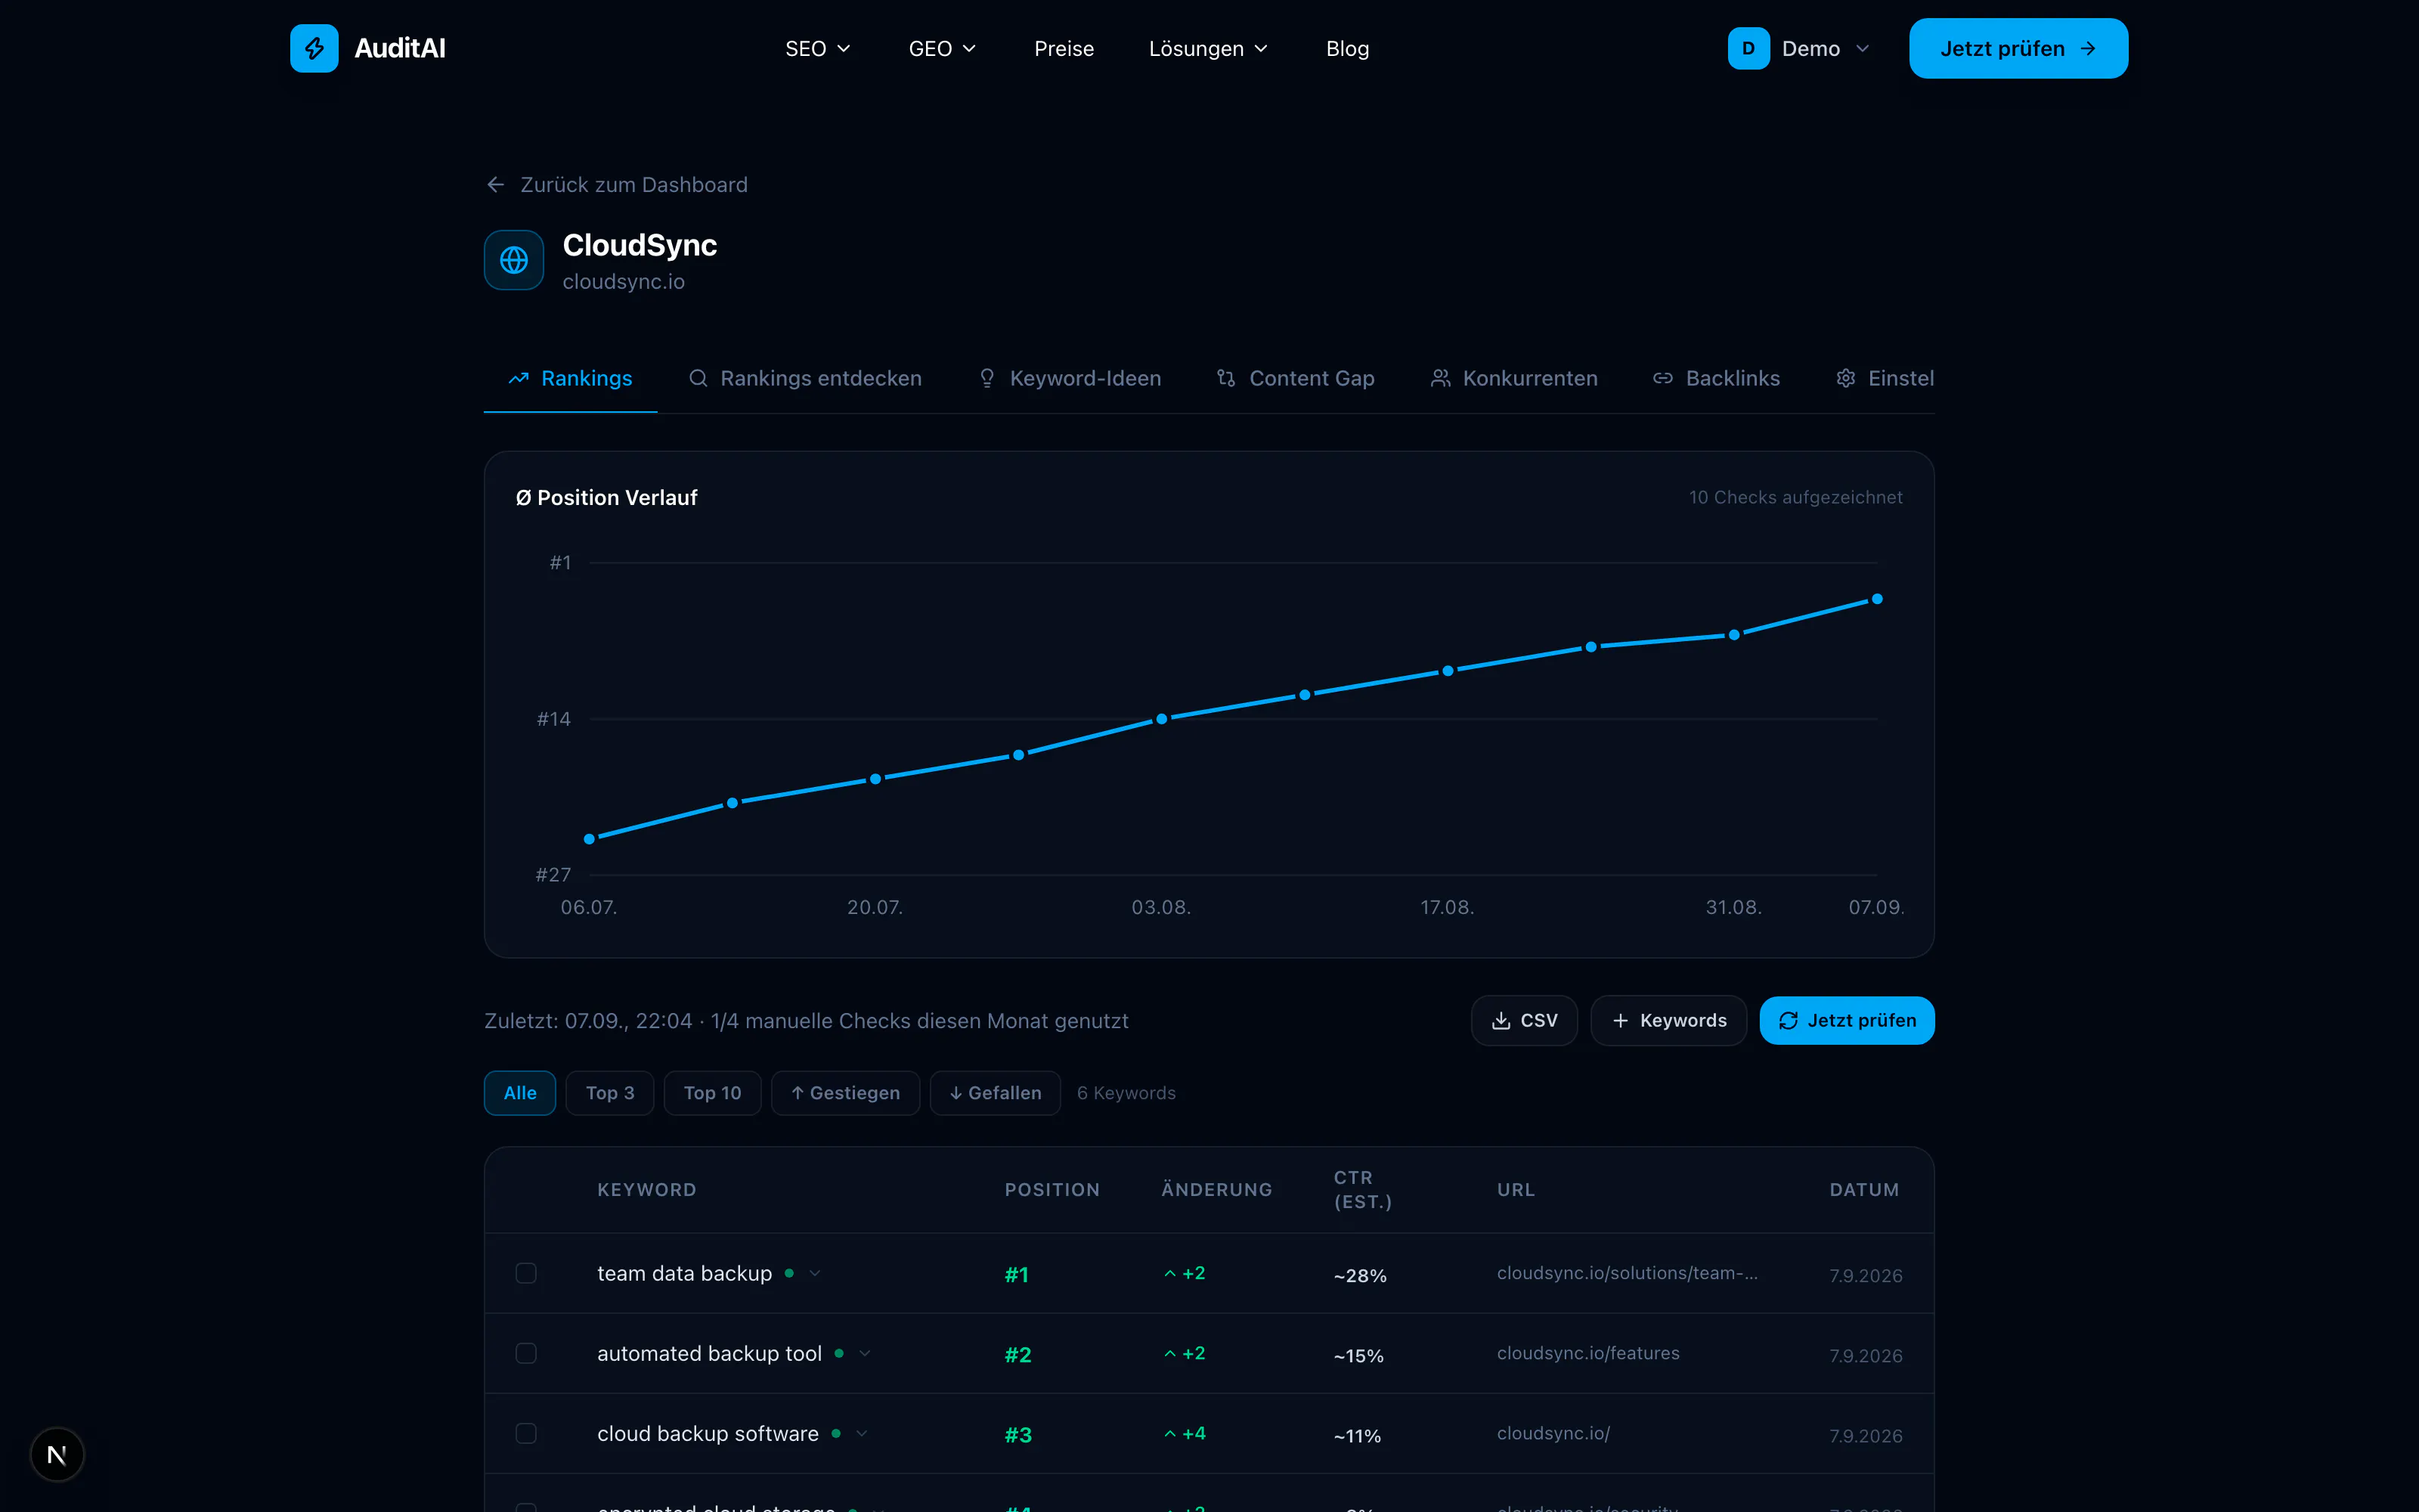2419x1512 pixels.
Task: Click the 6 Keywords count label
Action: coord(1126,1093)
